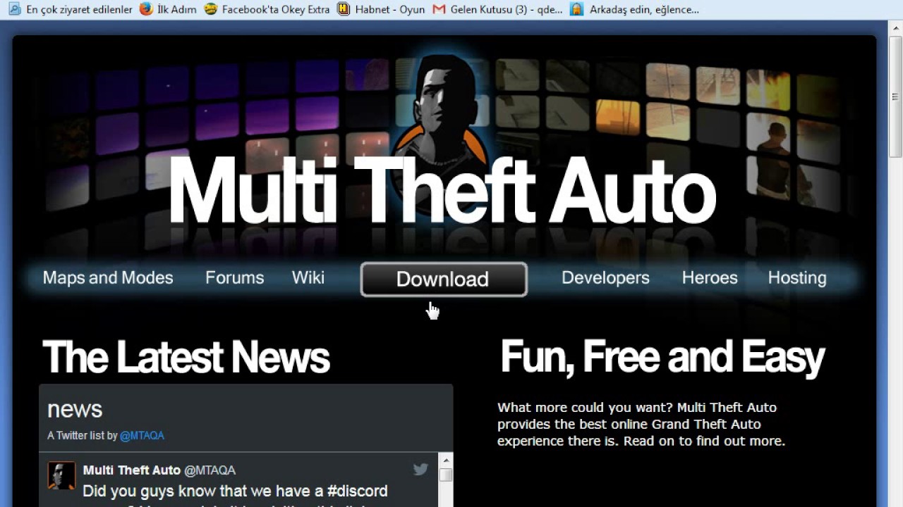The height and width of the screenshot is (507, 903).
Task: Open the @MTAQA Twitter list link
Action: point(142,436)
